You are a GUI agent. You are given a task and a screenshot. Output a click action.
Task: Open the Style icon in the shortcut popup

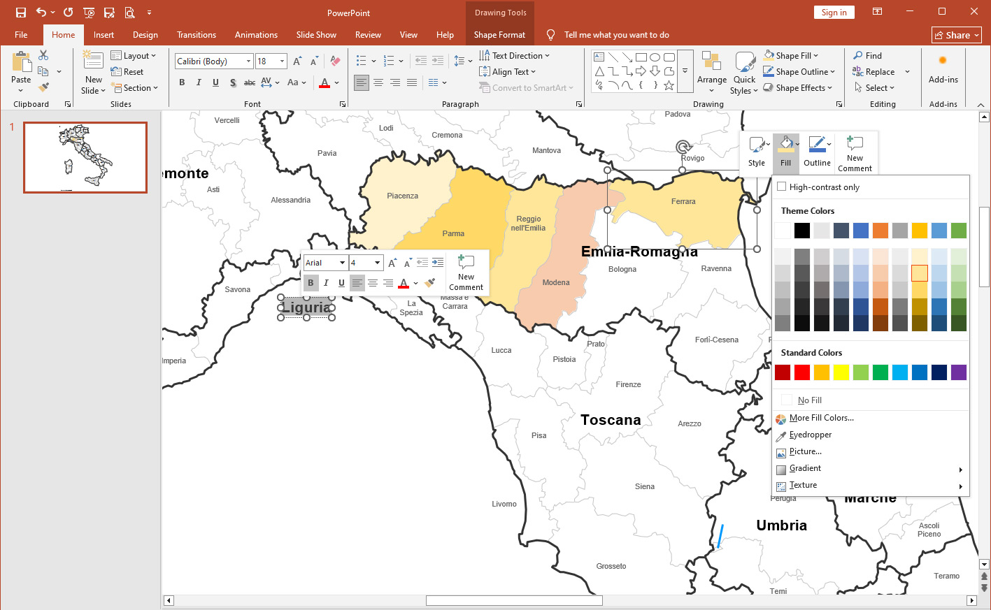[756, 152]
